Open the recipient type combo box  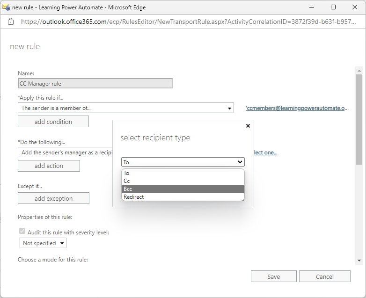183,162
